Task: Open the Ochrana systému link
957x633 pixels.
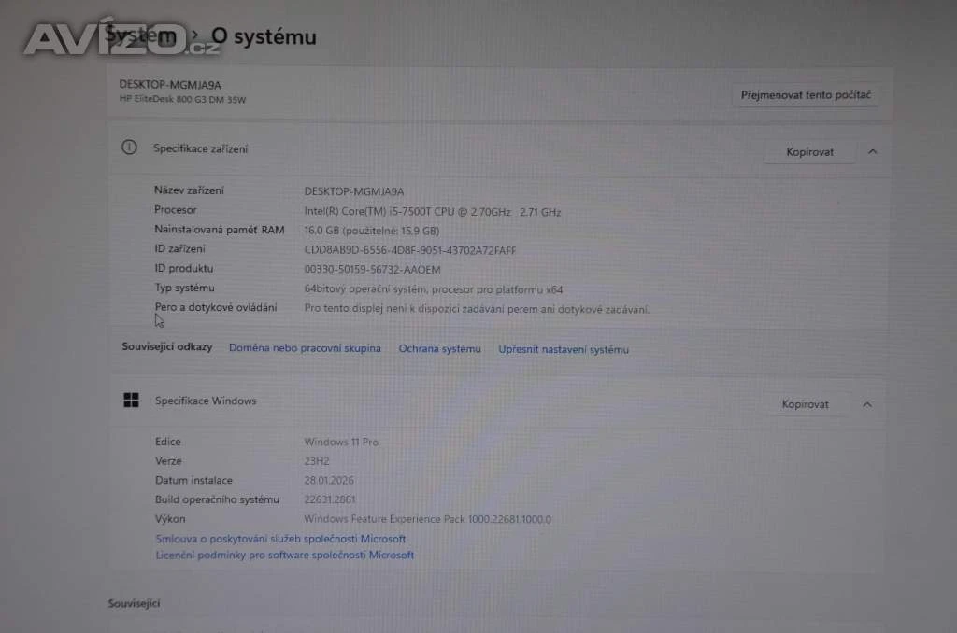Action: [x=439, y=348]
